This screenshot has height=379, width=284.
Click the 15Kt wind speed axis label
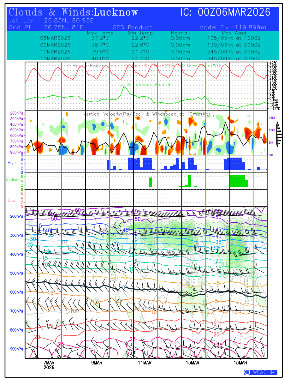coord(272,118)
